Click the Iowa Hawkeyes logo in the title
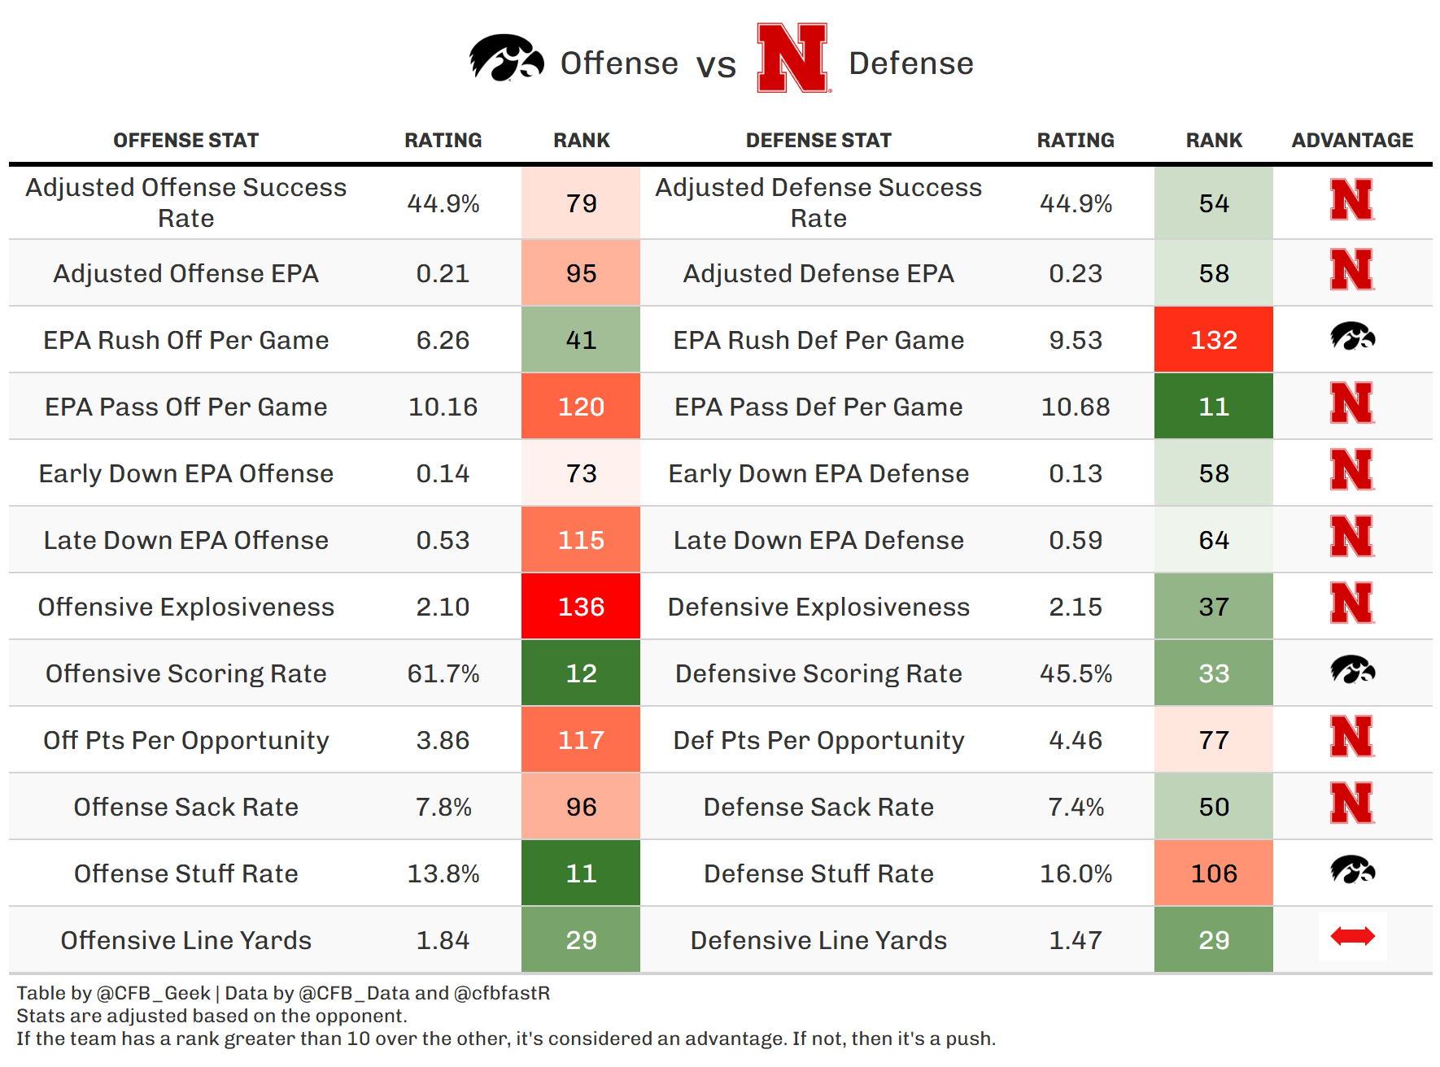1440x1067 pixels. coord(506,59)
